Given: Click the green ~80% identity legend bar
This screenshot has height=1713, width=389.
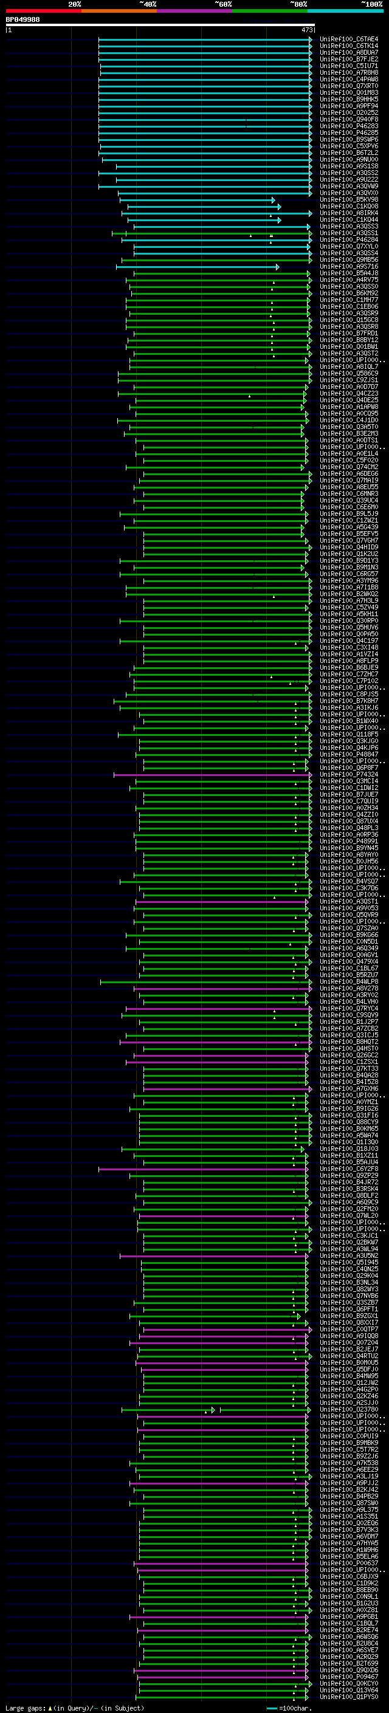Looking at the screenshot, I should click(270, 11).
